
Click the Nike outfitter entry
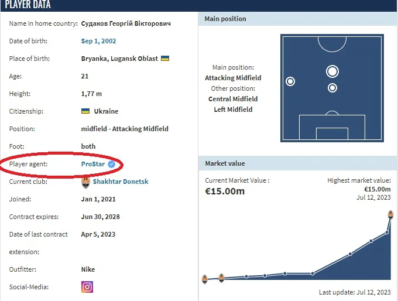click(88, 269)
